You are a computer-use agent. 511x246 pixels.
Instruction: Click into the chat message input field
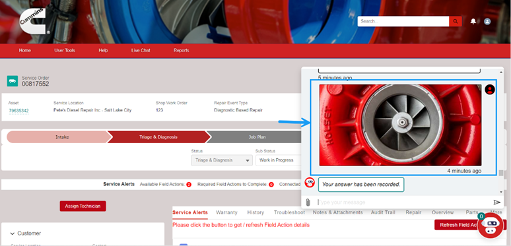coord(404,202)
